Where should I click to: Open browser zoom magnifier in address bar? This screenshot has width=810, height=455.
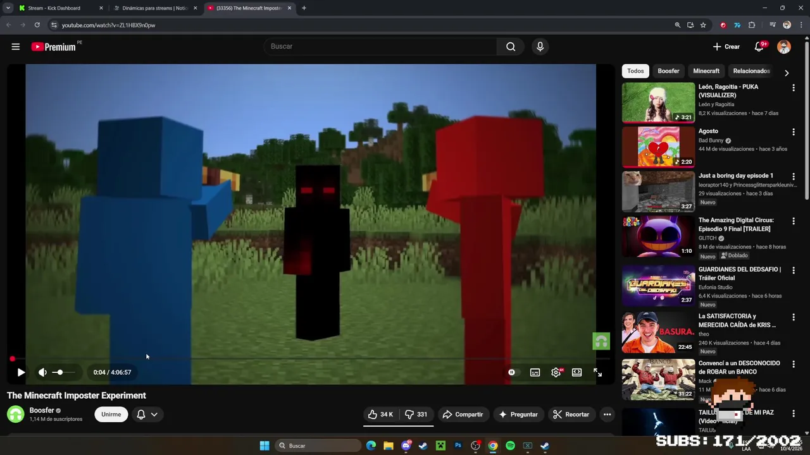tap(677, 25)
